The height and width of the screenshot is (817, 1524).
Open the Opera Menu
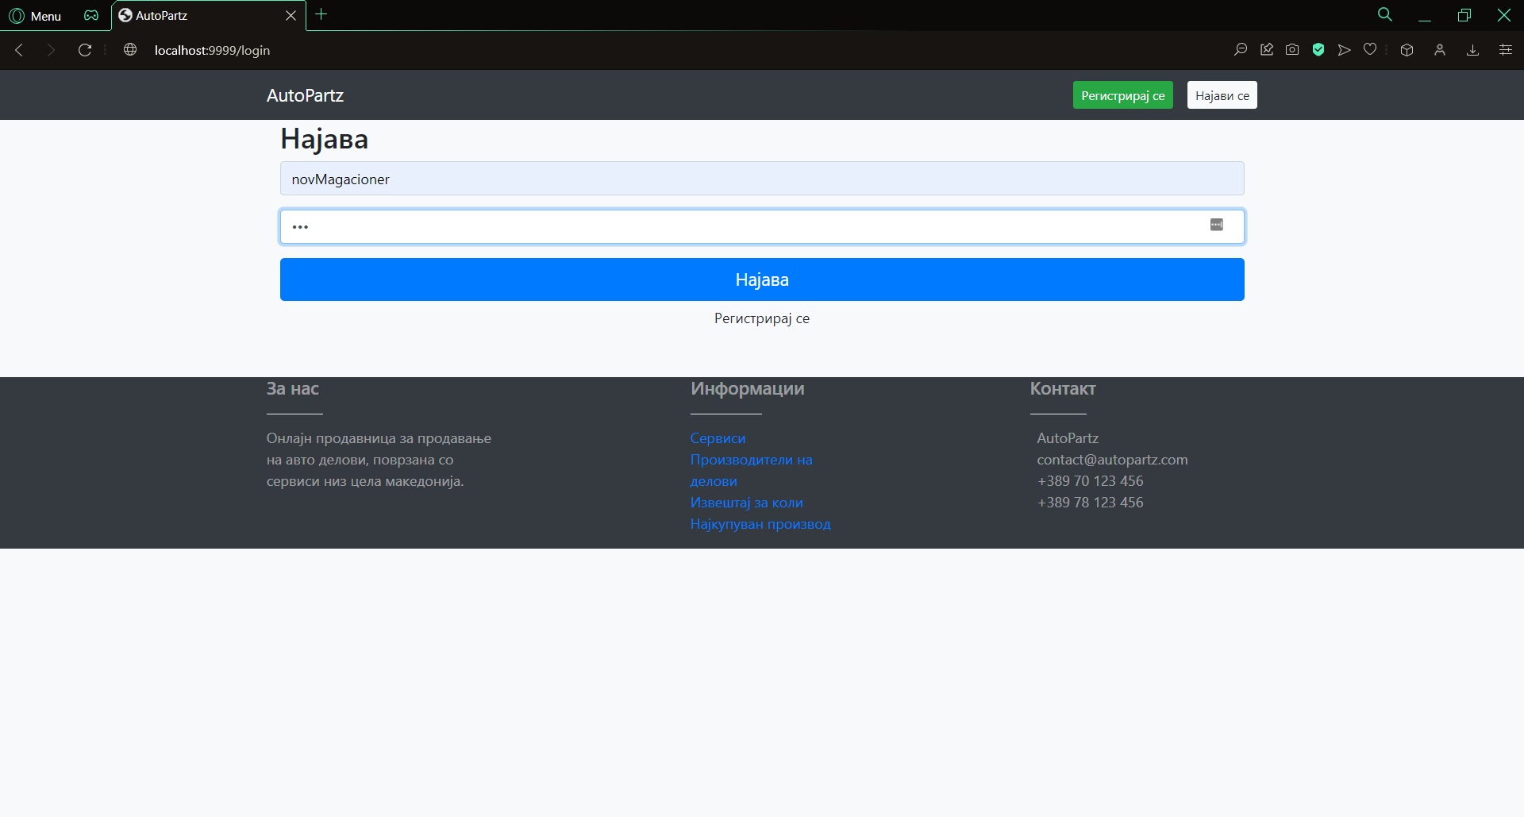(x=35, y=16)
